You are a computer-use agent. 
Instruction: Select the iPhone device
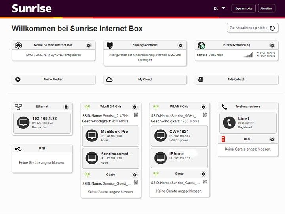click(x=179, y=158)
